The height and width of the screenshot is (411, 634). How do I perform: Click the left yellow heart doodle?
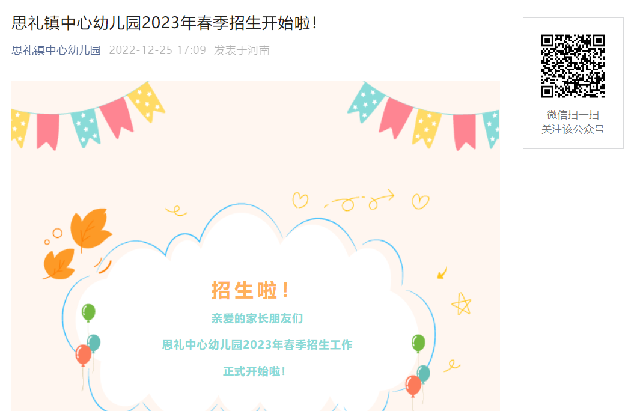300,200
